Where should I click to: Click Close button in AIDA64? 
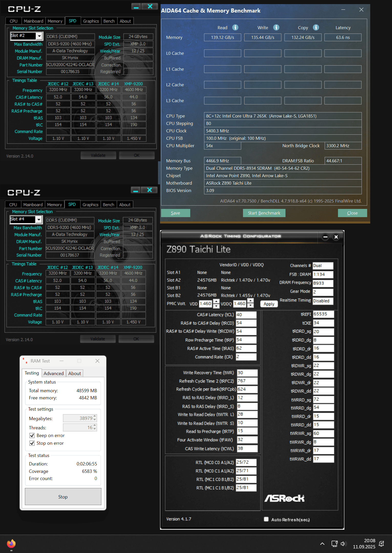(352, 213)
